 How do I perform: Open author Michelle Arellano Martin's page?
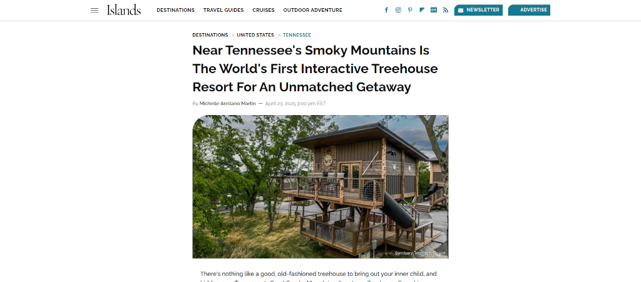tap(227, 104)
